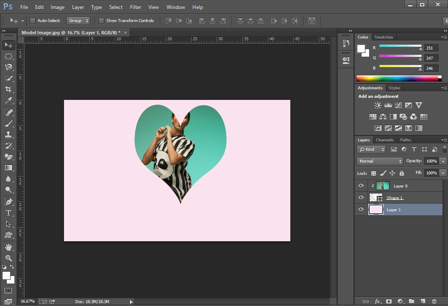The height and width of the screenshot is (306, 448).
Task: Select the Crop tool
Action: click(8, 89)
